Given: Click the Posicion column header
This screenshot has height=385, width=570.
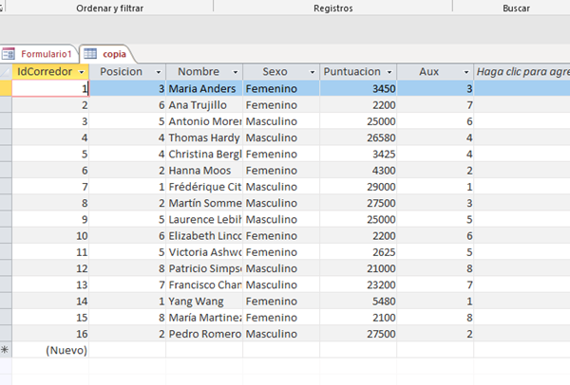Looking at the screenshot, I should [x=122, y=72].
